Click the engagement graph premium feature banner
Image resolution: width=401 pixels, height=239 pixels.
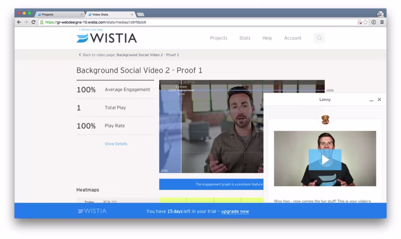[211, 184]
